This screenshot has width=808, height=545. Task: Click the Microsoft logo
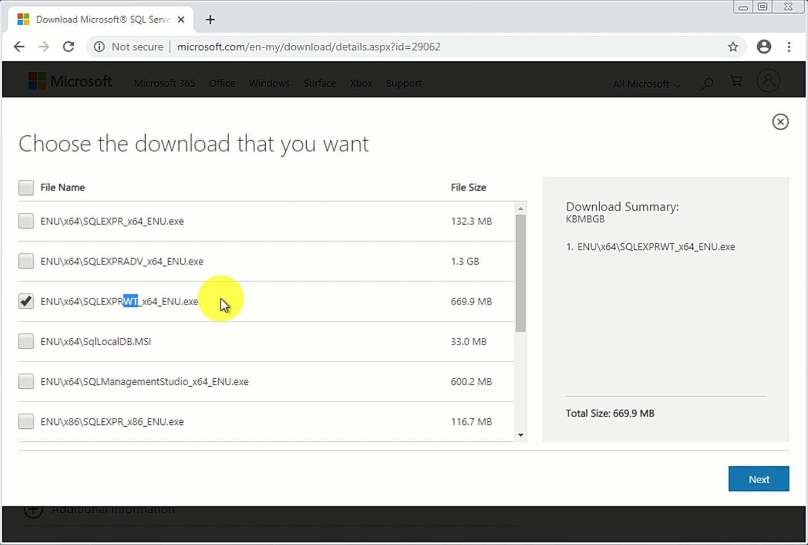70,82
